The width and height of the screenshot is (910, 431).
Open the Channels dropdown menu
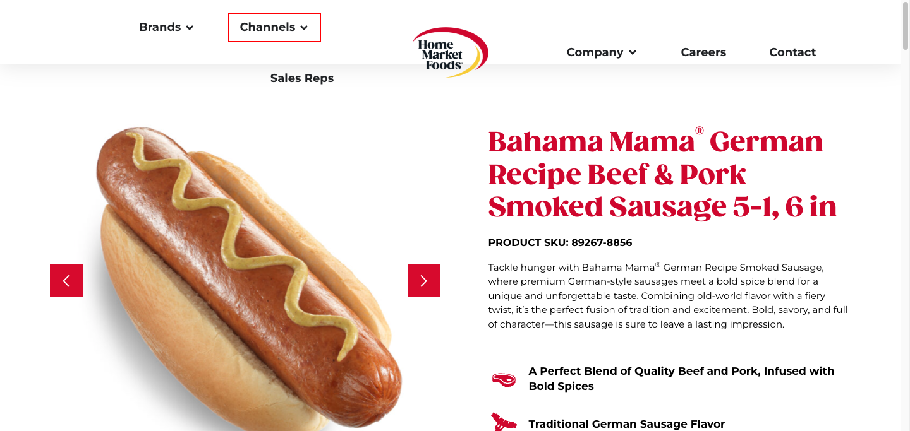[274, 28]
